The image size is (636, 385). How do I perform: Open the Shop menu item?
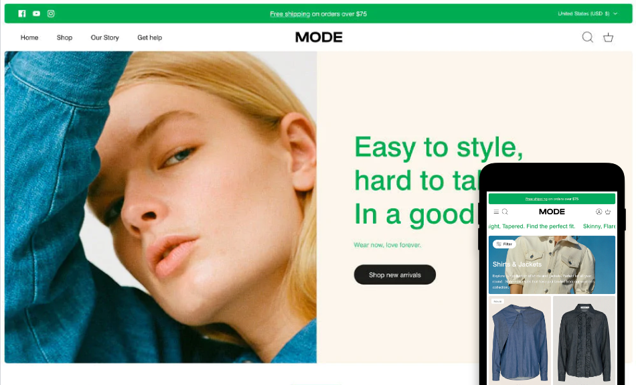(64, 37)
